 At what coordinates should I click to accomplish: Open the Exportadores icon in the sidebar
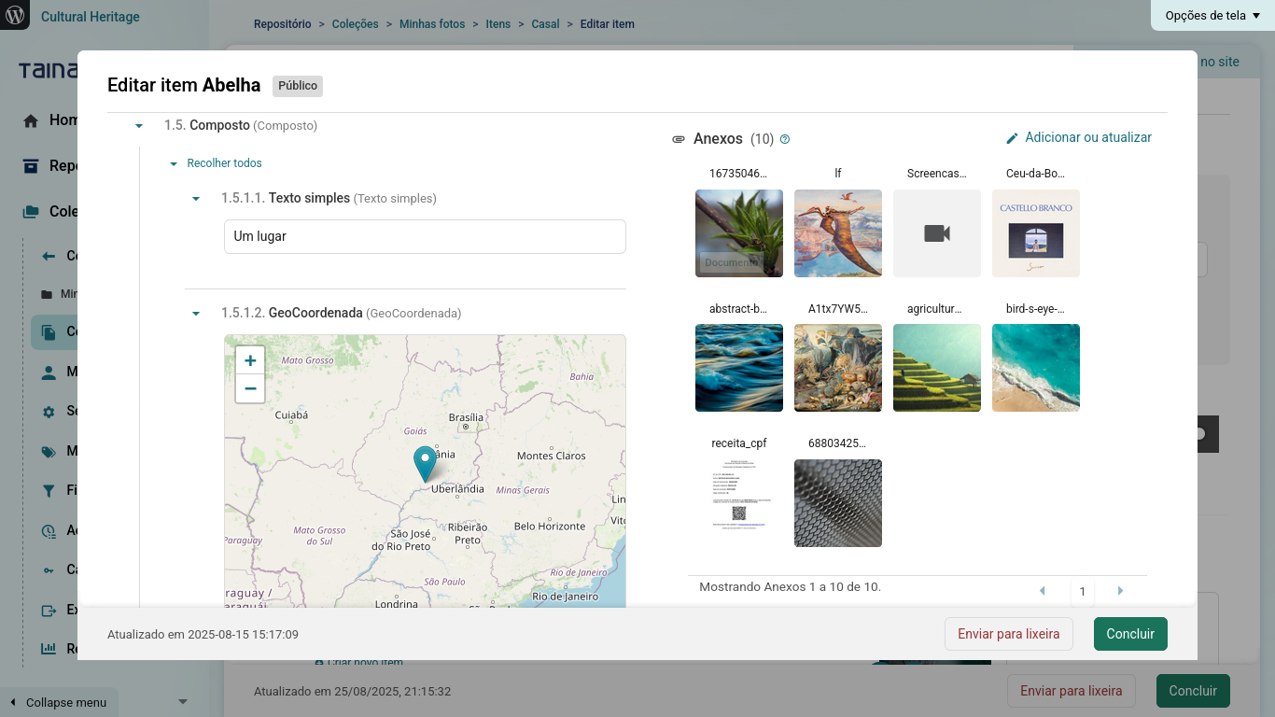[x=48, y=610]
